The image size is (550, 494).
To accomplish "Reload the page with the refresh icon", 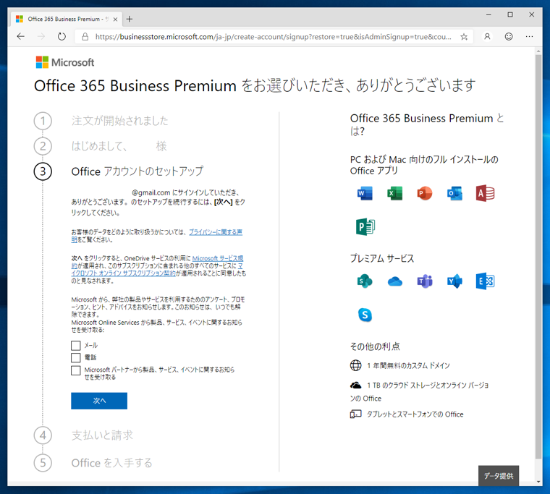I will 62,36.
